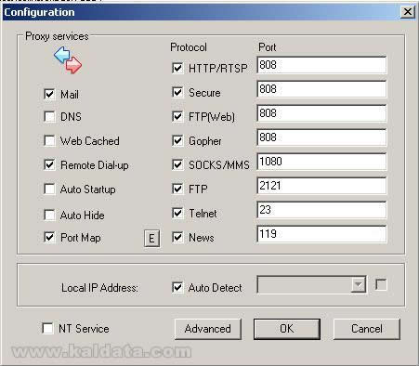Toggle the FTP(Web) protocol checkbox

(177, 116)
